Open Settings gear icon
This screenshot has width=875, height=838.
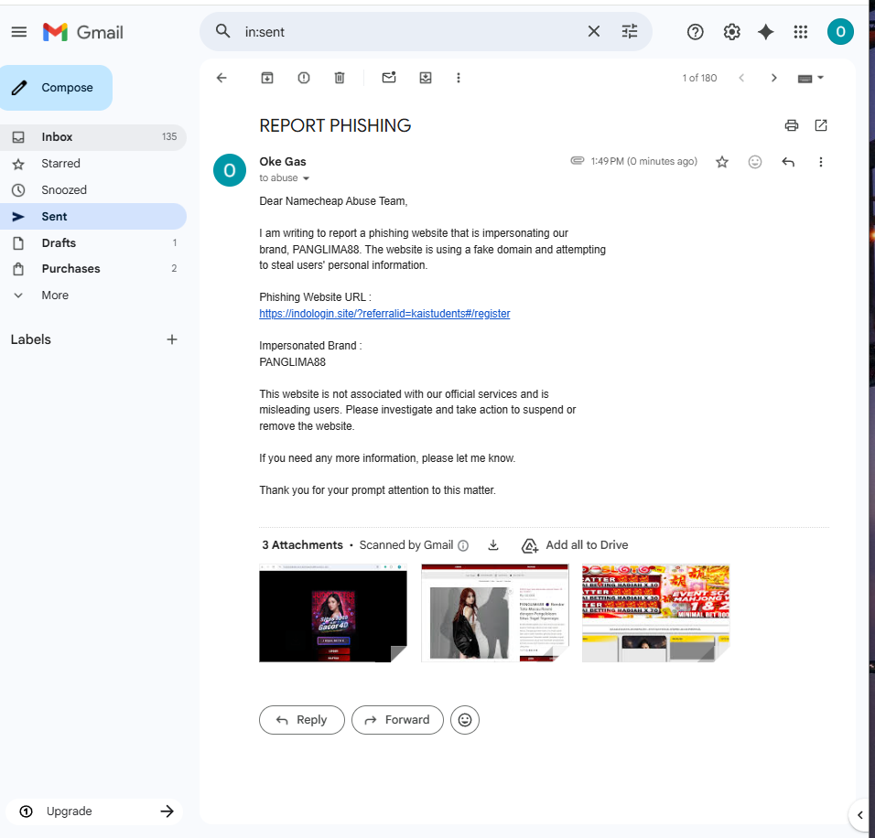pyautogui.click(x=731, y=32)
